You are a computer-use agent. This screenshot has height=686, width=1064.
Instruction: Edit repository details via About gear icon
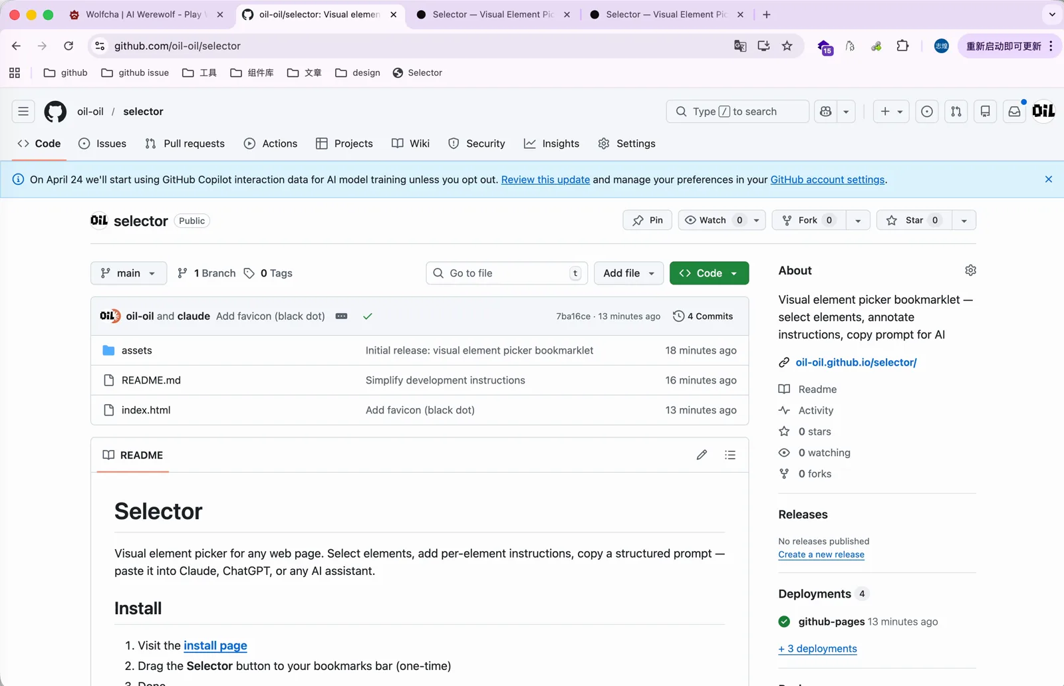(970, 271)
